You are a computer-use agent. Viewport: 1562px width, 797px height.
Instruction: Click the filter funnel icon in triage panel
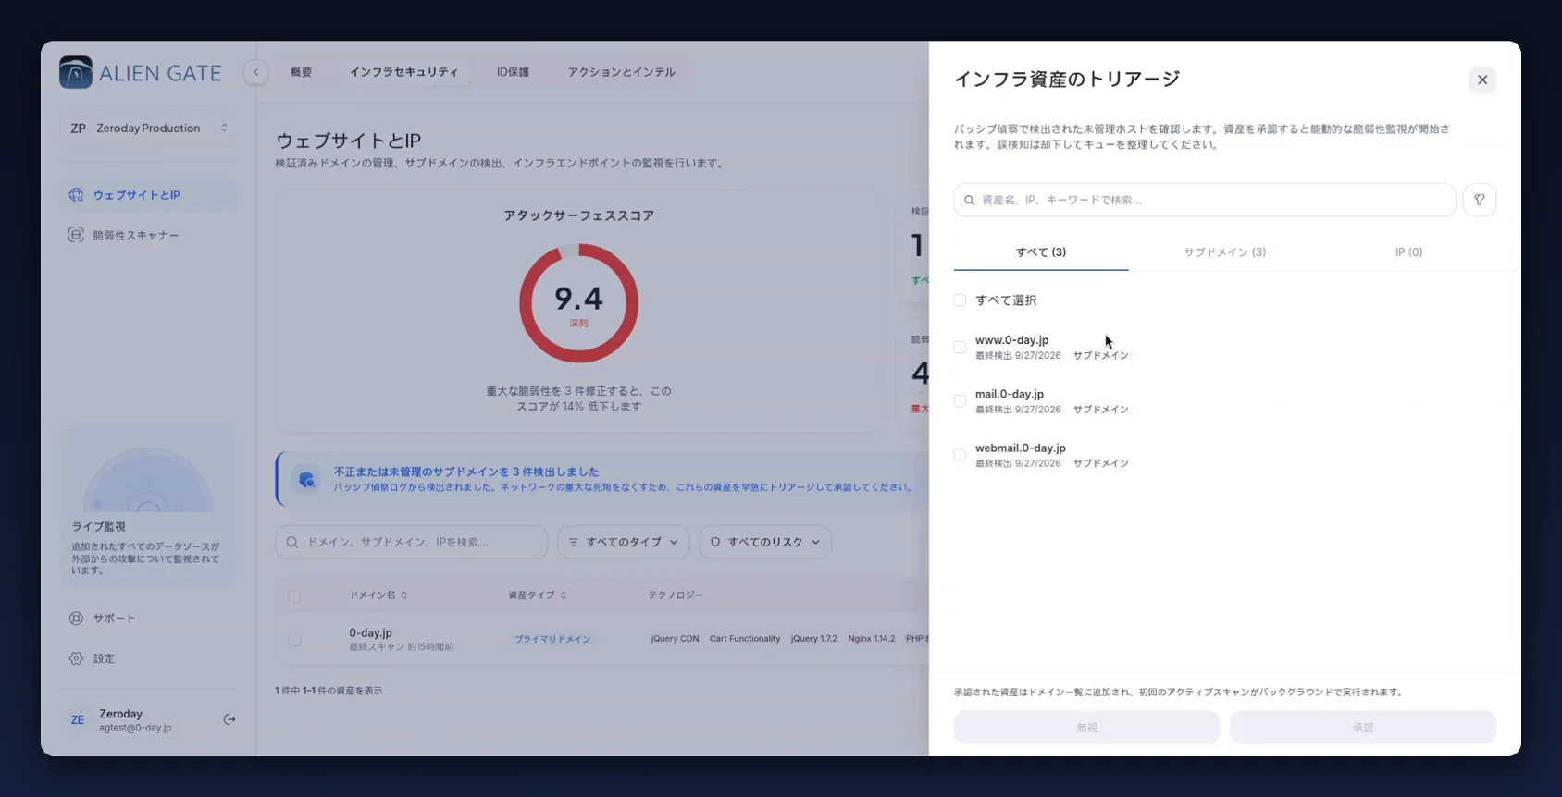click(1480, 200)
